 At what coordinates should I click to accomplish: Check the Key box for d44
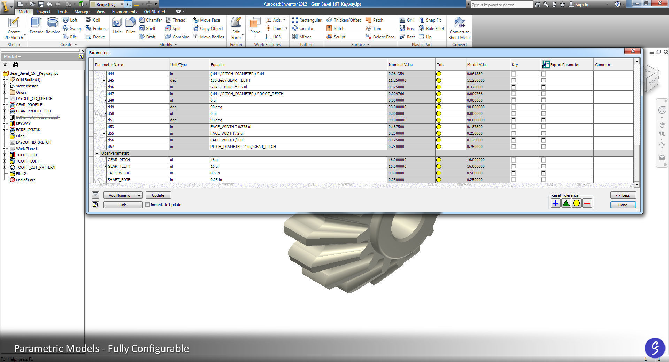[514, 74]
